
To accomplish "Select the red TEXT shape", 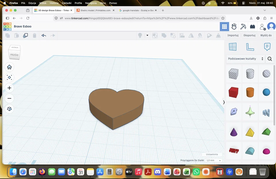I will point(234,151).
